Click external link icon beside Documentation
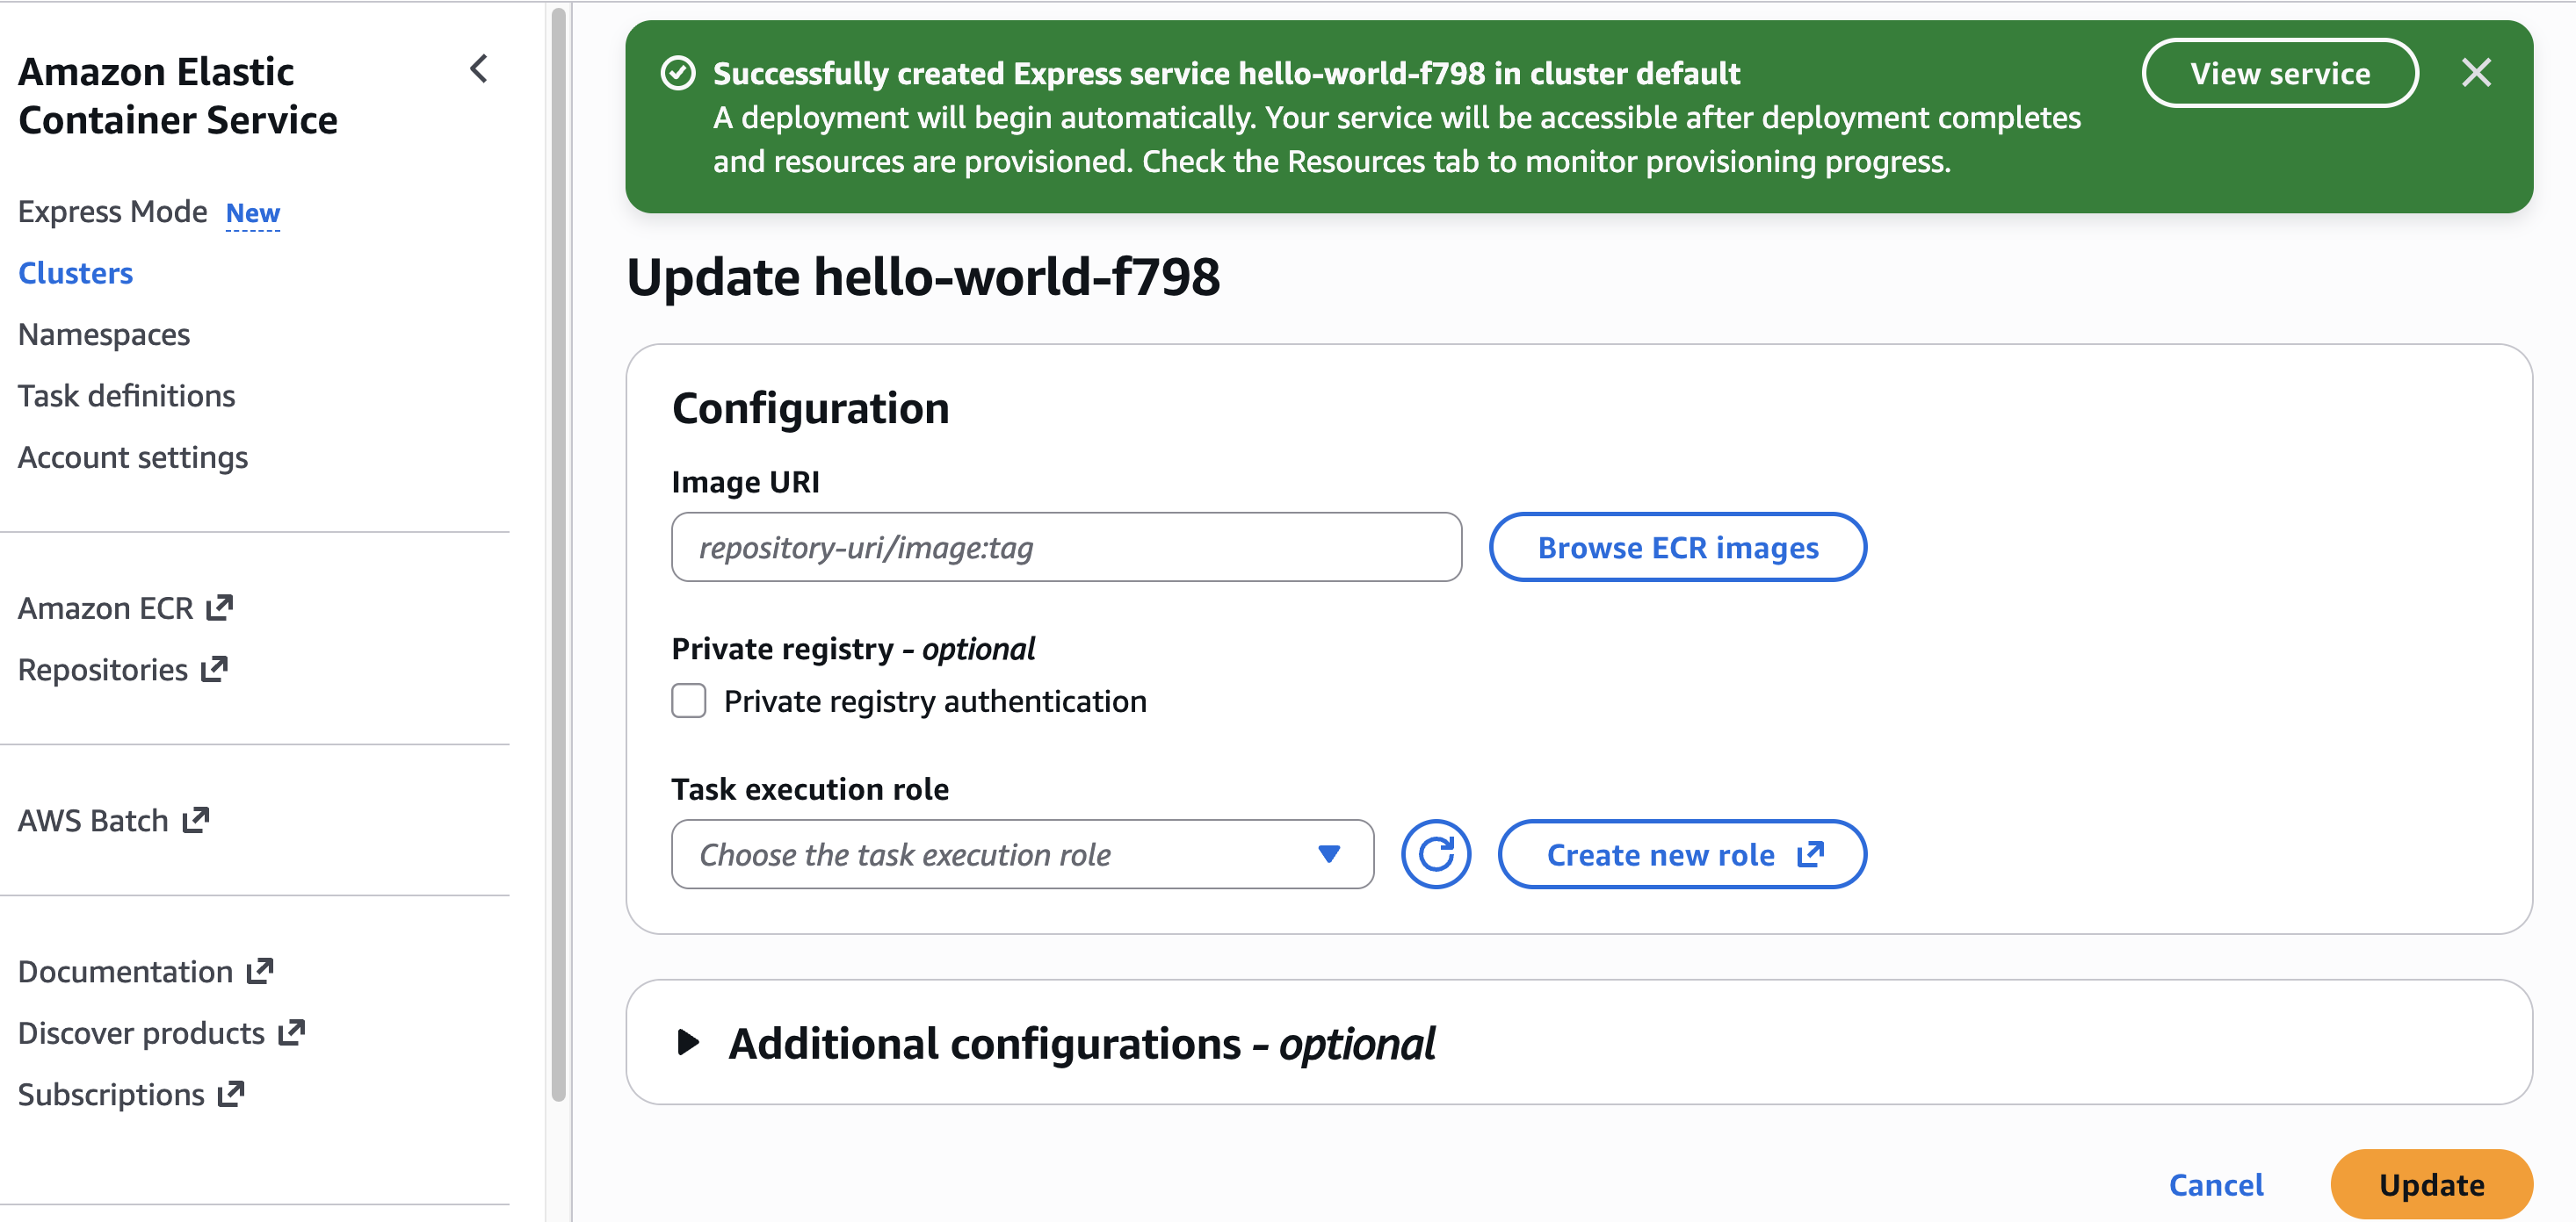Viewport: 2576px width, 1222px height. pos(260,971)
